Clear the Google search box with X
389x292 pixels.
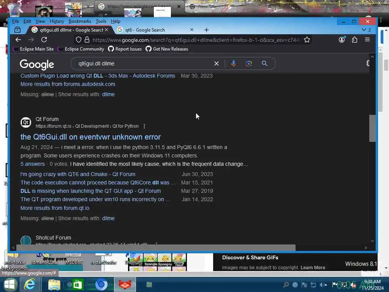click(x=216, y=63)
